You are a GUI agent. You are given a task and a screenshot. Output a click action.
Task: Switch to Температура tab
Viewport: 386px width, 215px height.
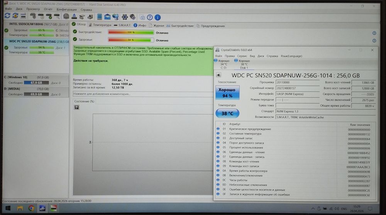coord(100,25)
